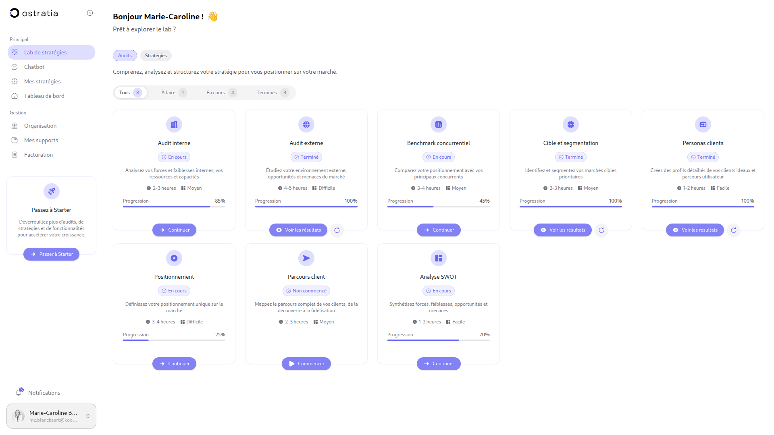This screenshot has height=435, width=774.
Task: Open the Organisation menu item
Action: [x=40, y=126]
